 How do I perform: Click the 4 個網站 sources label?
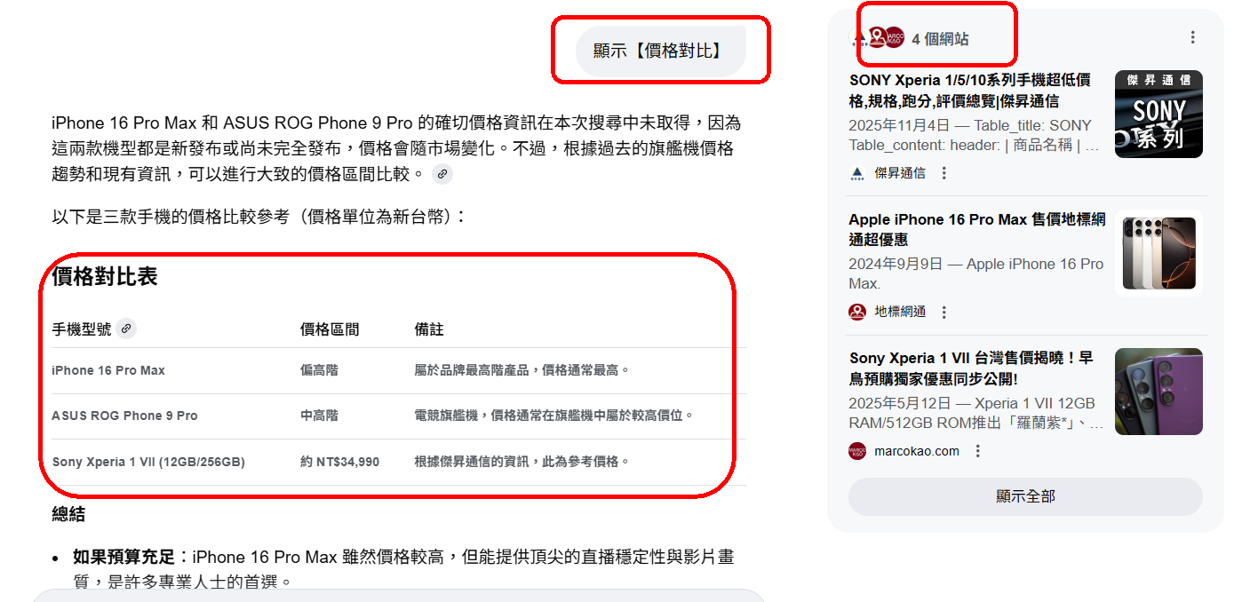click(940, 39)
